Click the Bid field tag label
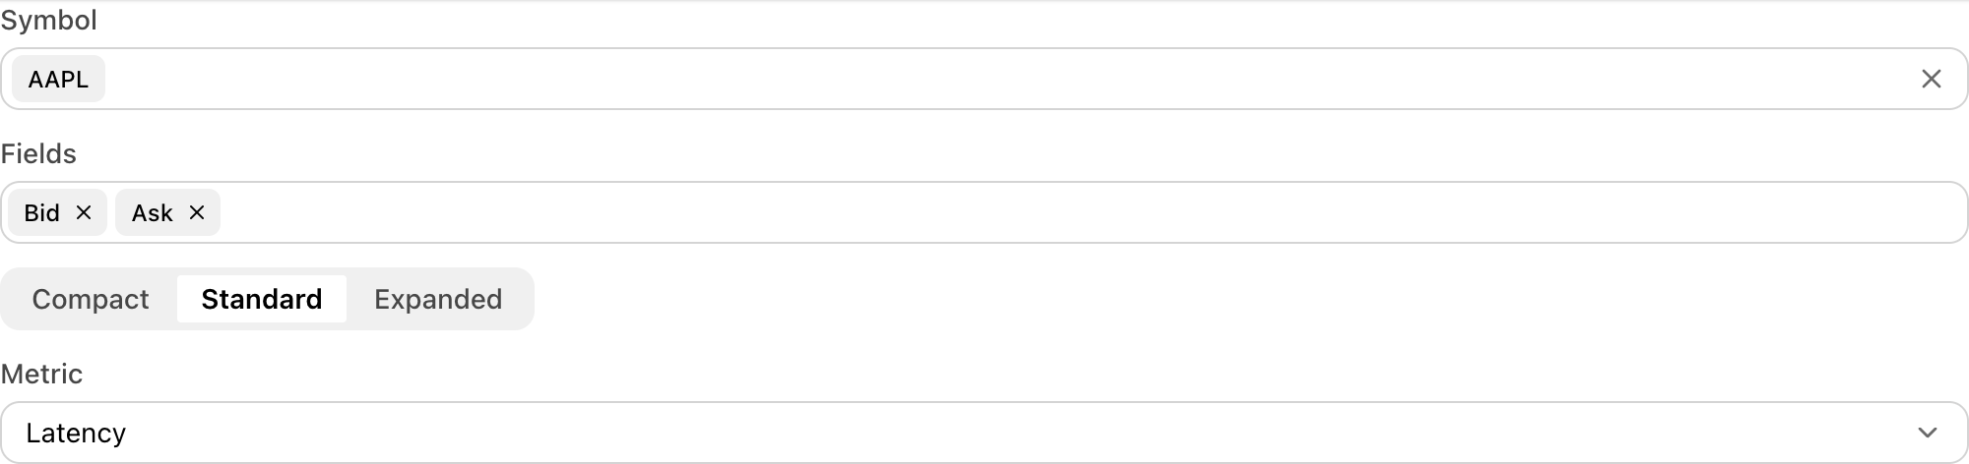This screenshot has height=464, width=1969. tap(42, 212)
